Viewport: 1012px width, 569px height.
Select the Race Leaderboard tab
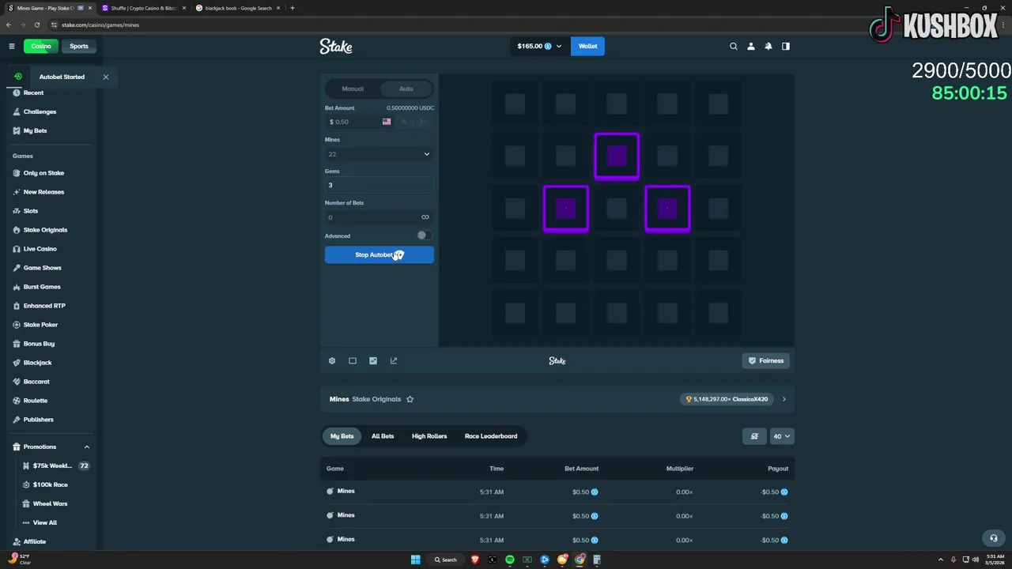click(x=491, y=436)
